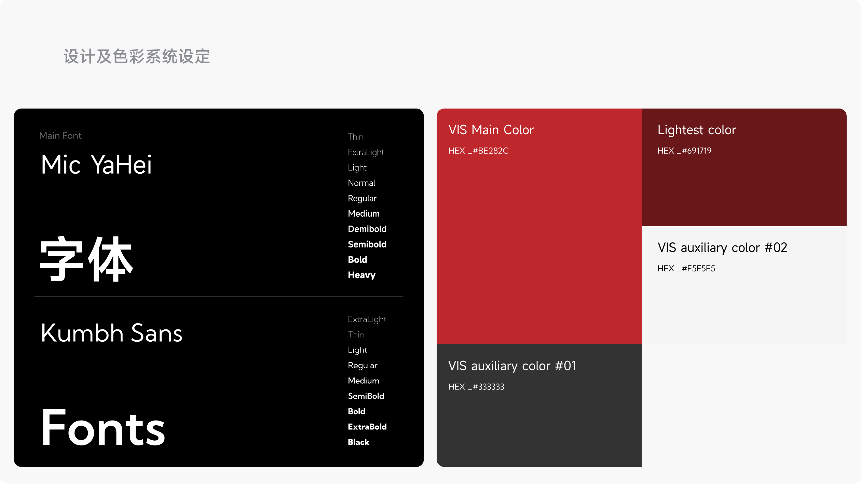
Task: Click the large Fonts sample text
Action: pos(103,428)
